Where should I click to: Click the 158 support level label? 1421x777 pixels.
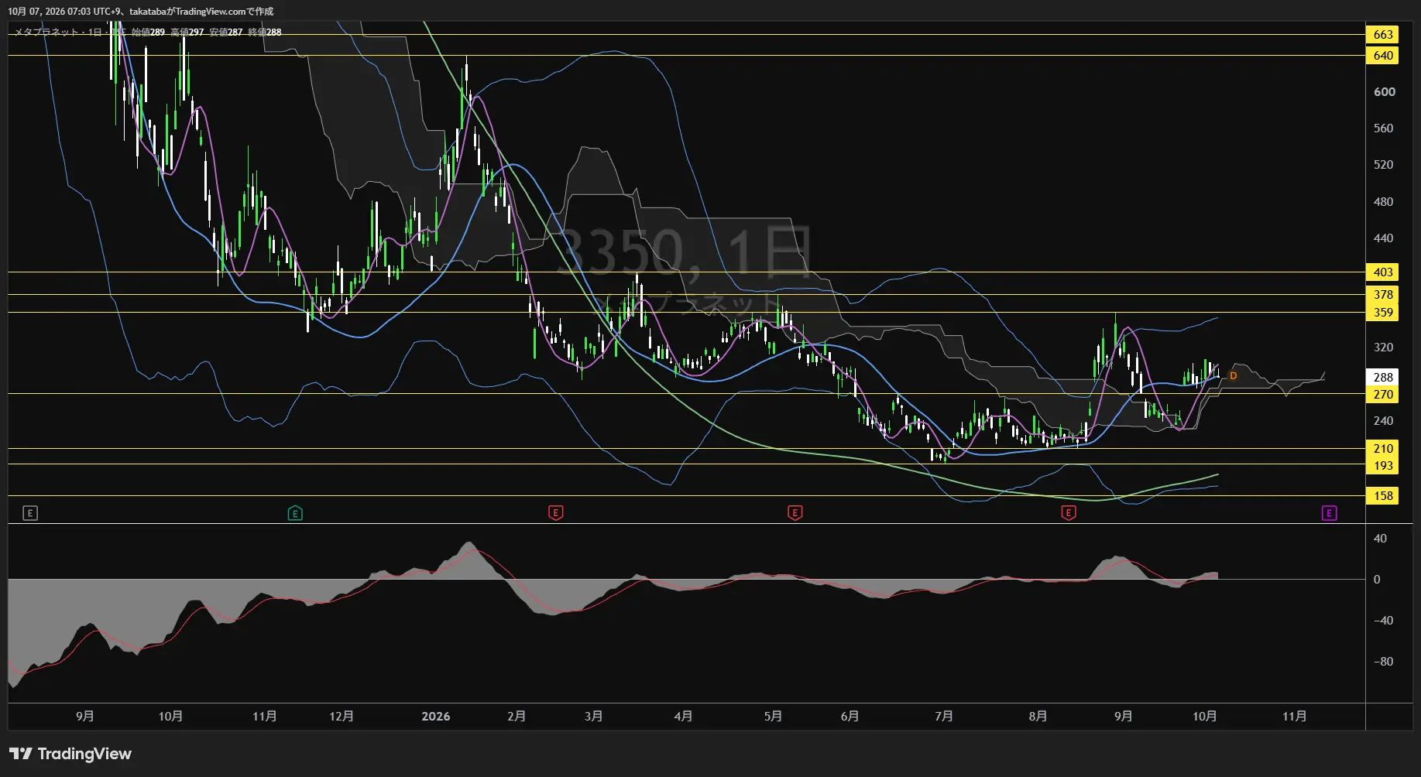[x=1383, y=495]
